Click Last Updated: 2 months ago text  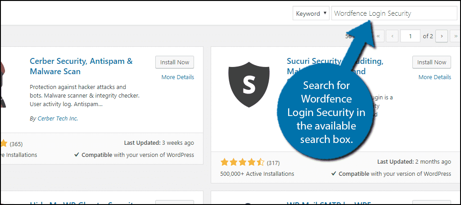(414, 162)
